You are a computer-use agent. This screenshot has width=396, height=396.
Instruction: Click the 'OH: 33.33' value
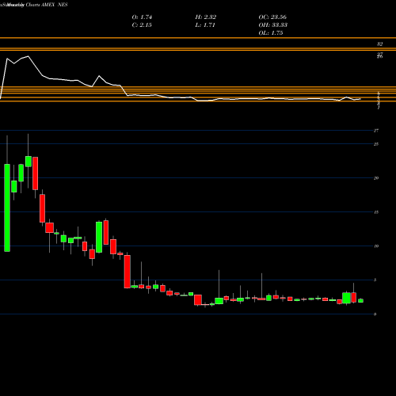[x=273, y=25]
